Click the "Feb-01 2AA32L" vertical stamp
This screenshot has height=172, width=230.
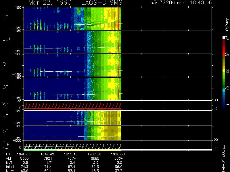[x=223, y=159]
